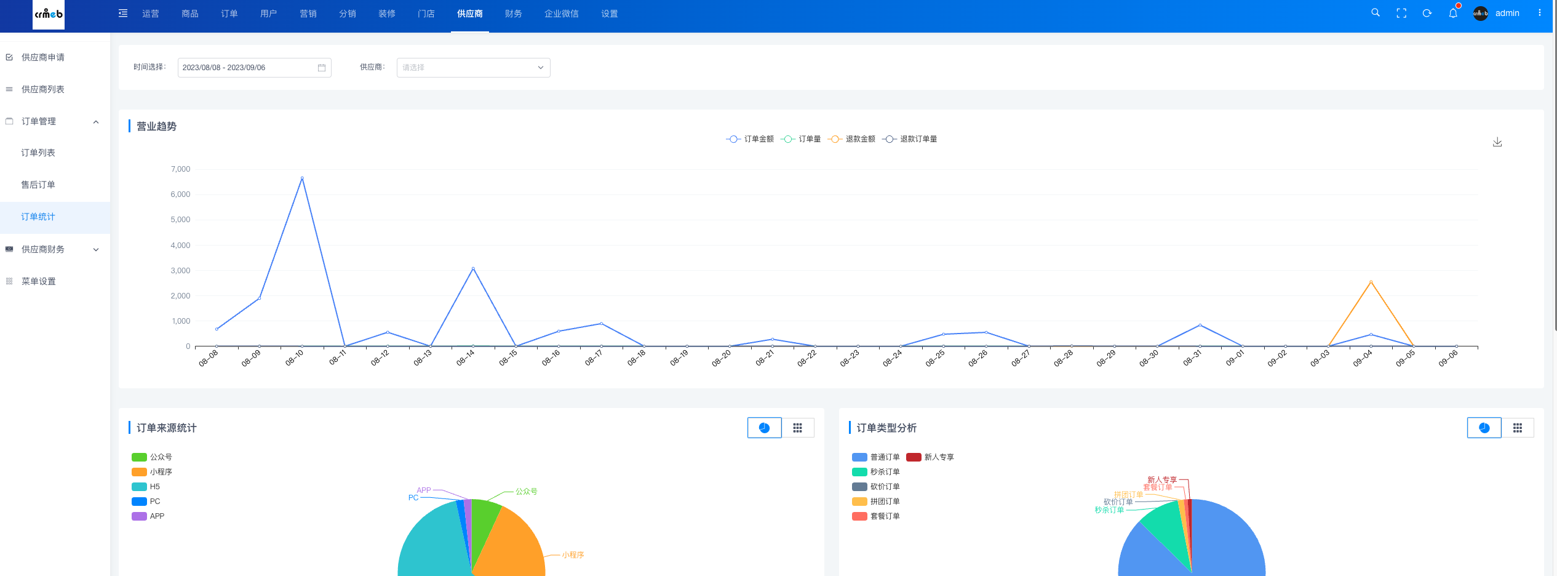
Task: Switch 订单来源统计 to grid table view
Action: 798,428
